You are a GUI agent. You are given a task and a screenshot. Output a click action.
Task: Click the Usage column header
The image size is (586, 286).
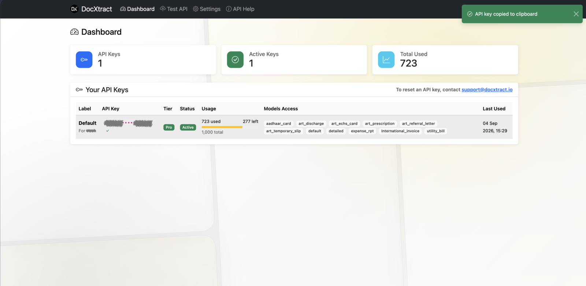coord(209,109)
